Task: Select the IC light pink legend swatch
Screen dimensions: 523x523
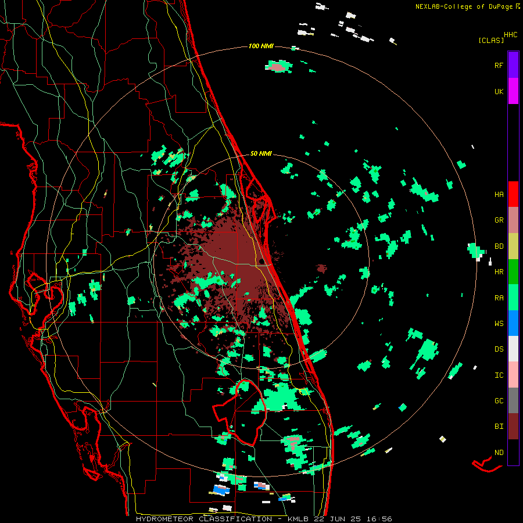Action: coord(513,375)
